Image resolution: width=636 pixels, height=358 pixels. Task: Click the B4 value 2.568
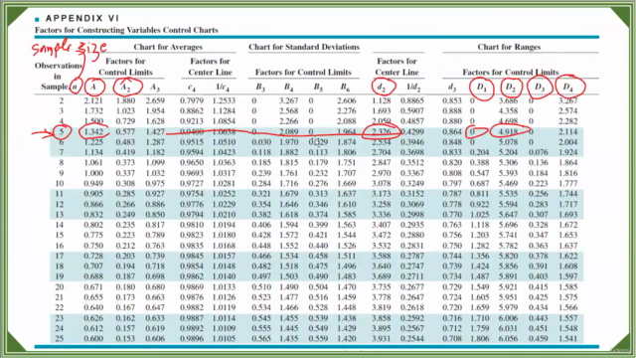pyautogui.click(x=289, y=111)
